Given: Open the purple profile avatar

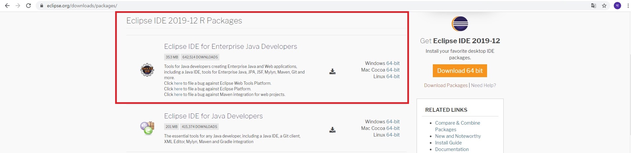Looking at the screenshot, I should (617, 6).
